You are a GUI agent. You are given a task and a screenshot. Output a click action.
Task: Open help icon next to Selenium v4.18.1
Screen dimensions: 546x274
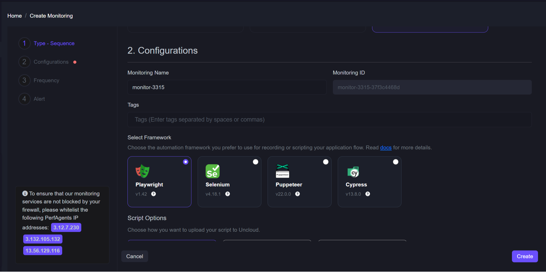click(x=227, y=194)
